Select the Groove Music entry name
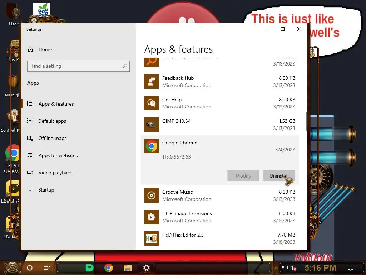 click(177, 192)
